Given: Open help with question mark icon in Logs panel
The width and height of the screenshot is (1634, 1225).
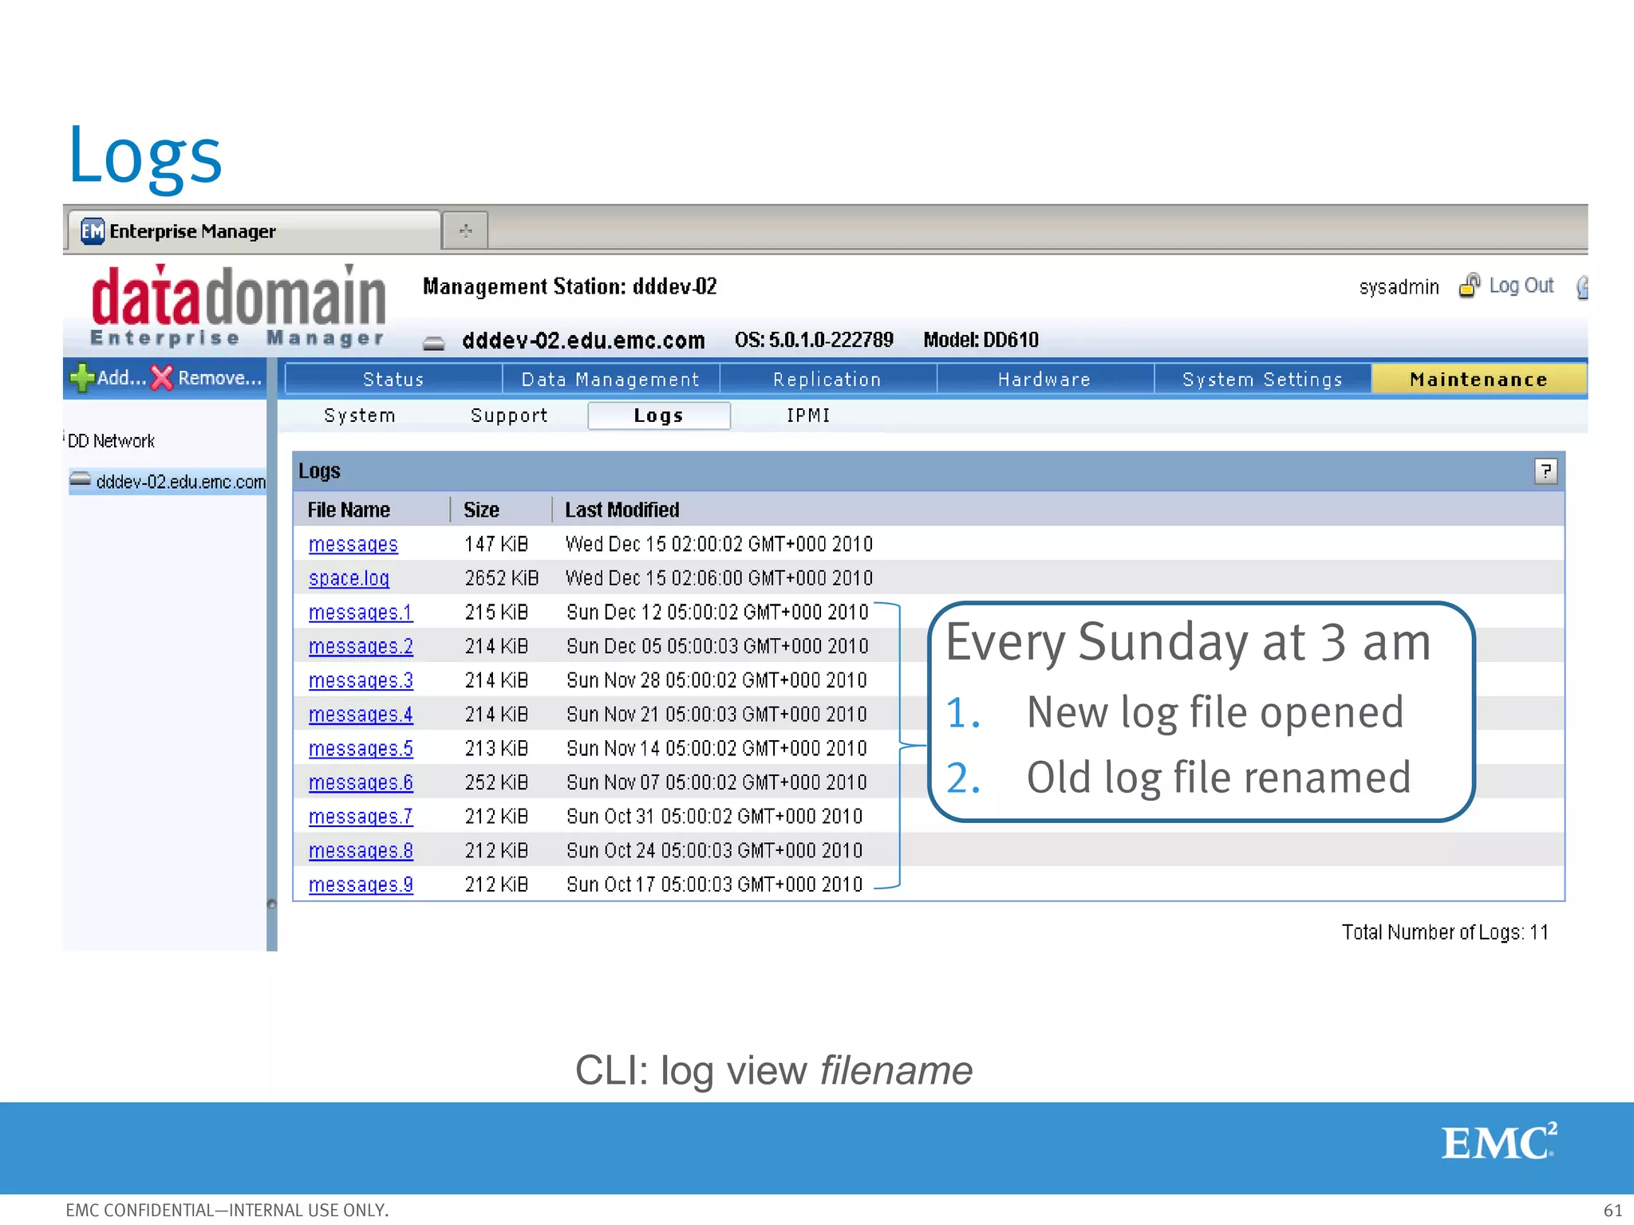Looking at the screenshot, I should (1545, 471).
